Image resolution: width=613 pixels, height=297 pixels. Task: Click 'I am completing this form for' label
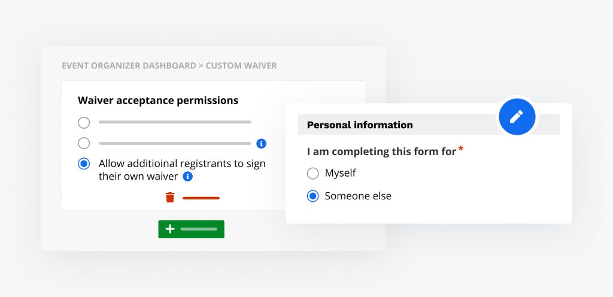click(381, 151)
